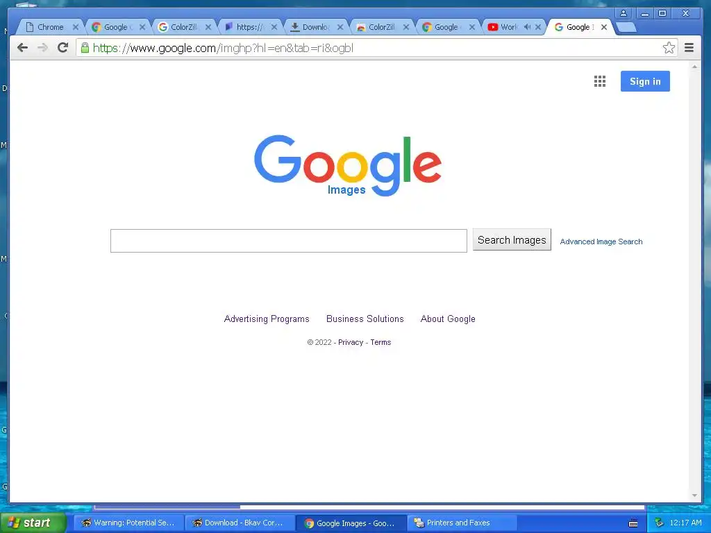
Task: Sign in to Google account
Action: (645, 82)
